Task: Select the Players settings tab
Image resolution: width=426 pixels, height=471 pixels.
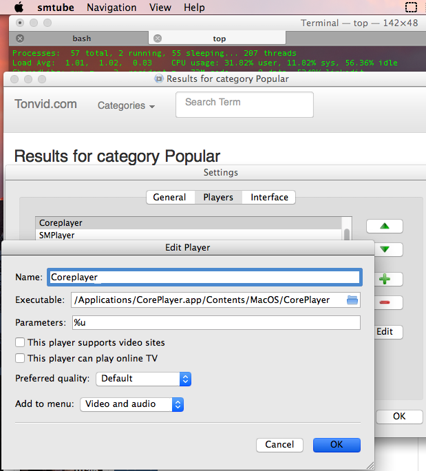Action: coord(218,198)
